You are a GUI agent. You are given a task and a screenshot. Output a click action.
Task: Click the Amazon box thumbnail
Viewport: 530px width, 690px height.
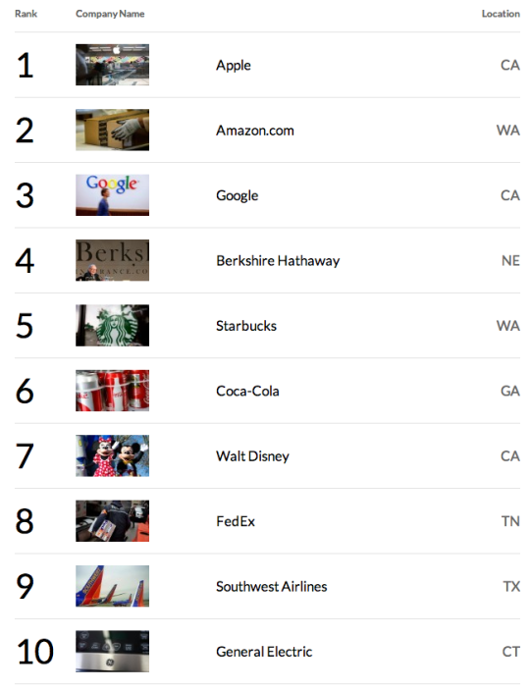pos(112,130)
